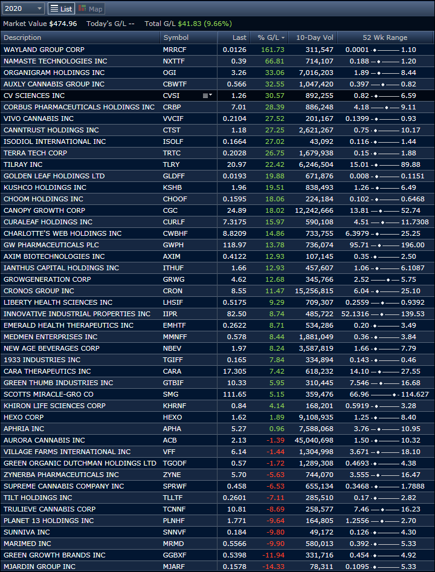Click the PLNHF symbol
The height and width of the screenshot is (572, 435).
click(x=173, y=521)
